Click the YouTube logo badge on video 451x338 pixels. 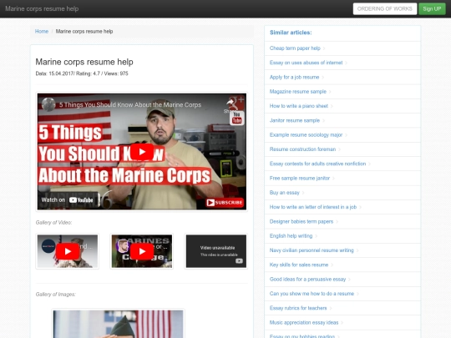pyautogui.click(x=236, y=119)
